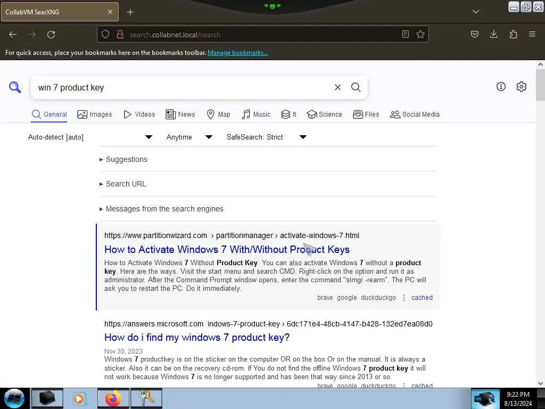
Task: Open the Firefox hamburger menu
Action: tap(532, 34)
